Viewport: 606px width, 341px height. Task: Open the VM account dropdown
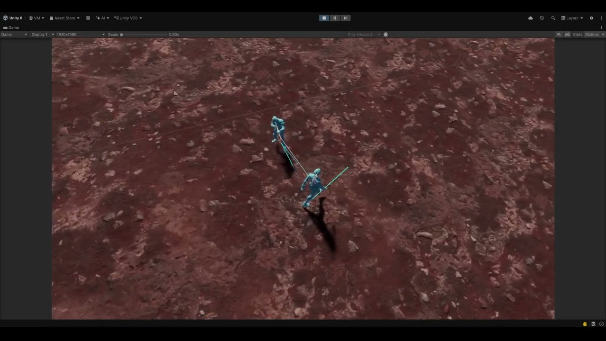point(36,18)
